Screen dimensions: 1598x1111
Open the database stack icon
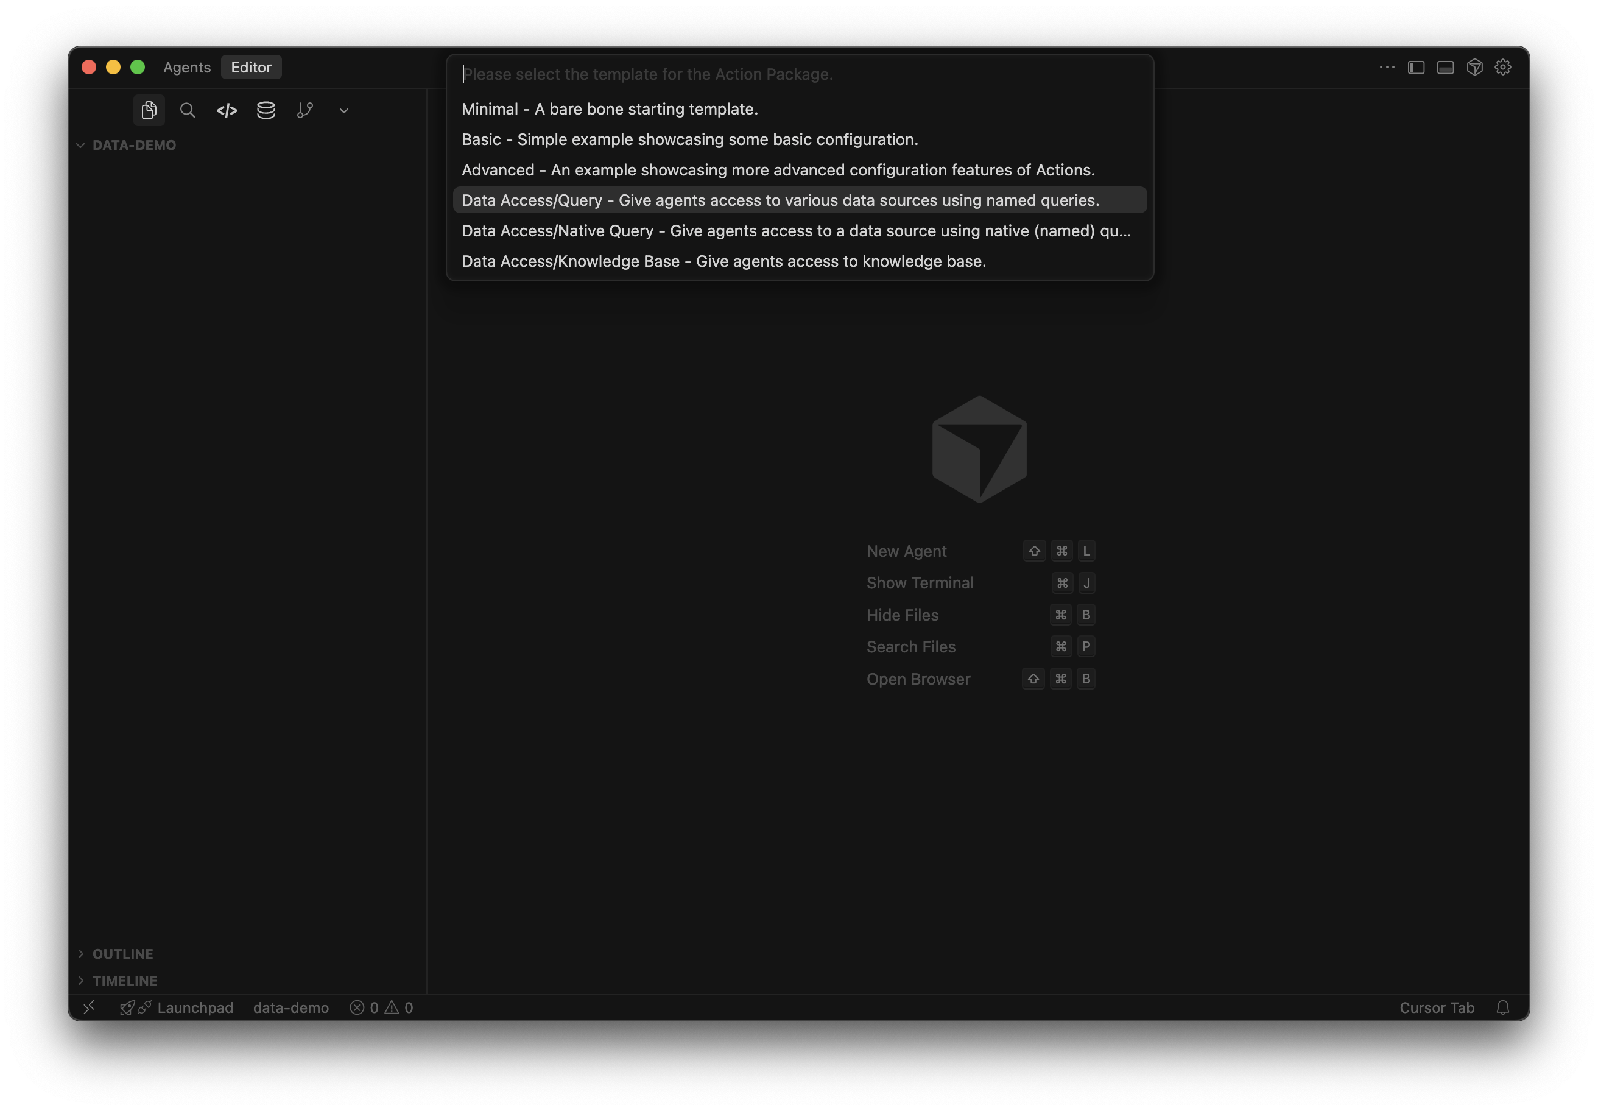pos(266,110)
